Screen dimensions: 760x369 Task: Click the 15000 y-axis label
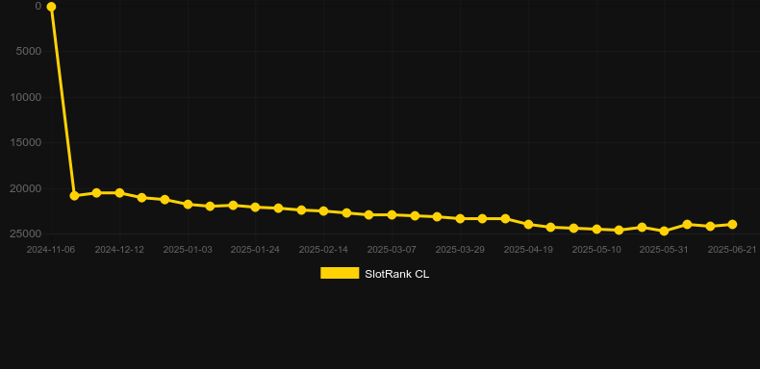point(26,143)
